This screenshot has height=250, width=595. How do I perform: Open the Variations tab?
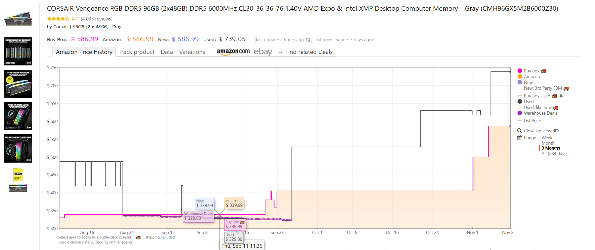click(x=192, y=52)
